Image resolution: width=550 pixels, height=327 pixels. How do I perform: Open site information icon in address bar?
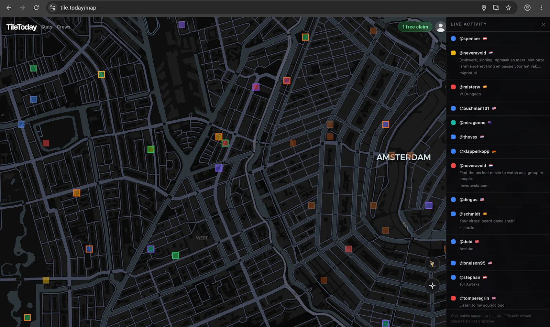coord(53,8)
